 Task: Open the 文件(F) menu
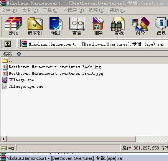click(x=9, y=10)
